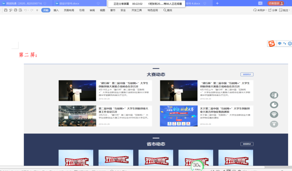Toggle Sogou punctuation mode icon
The height and width of the screenshot is (171, 292).
coord(285,43)
